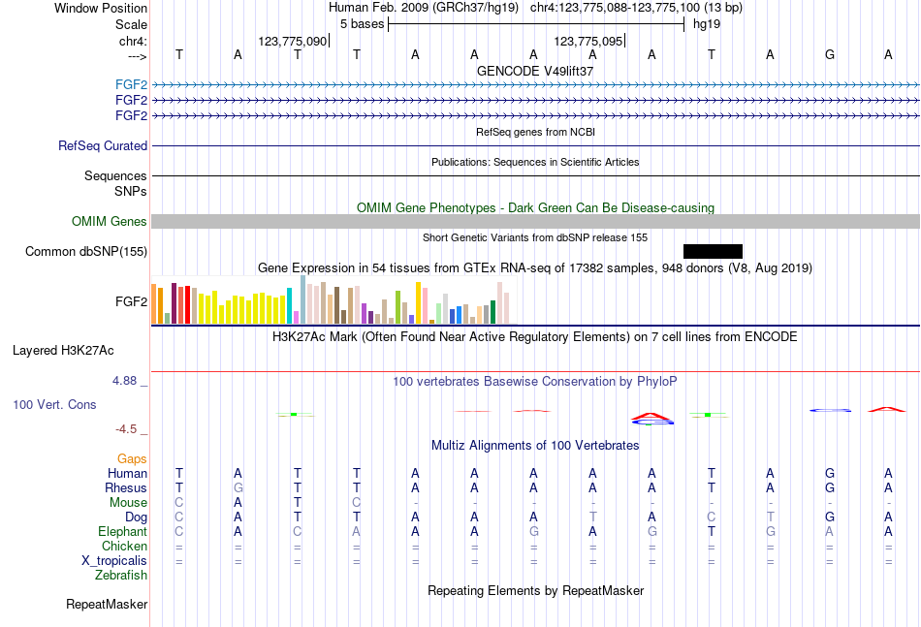Click Multiz Alignments of 100 Vertebrates title
The height and width of the screenshot is (627, 921).
[535, 446]
